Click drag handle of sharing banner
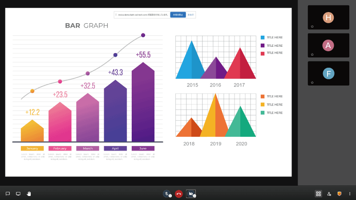This screenshot has height=200, width=356. tap(116, 15)
